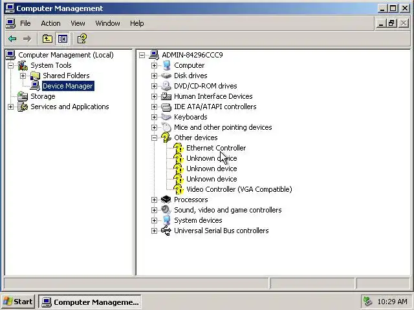Screen dimensions: 414x310
Task: Select the Device Manager node label
Action: (x=68, y=86)
